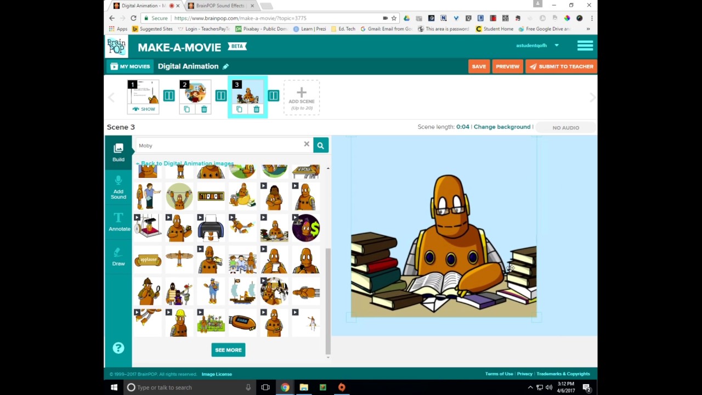The image size is (702, 395).
Task: Click the image list scrollbar
Action: (328, 301)
